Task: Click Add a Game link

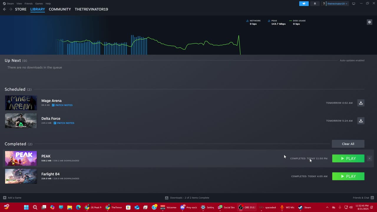Action: (14, 198)
